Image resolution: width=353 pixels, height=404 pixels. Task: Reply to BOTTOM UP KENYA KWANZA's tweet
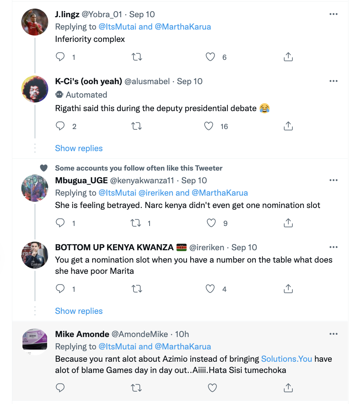[60, 289]
